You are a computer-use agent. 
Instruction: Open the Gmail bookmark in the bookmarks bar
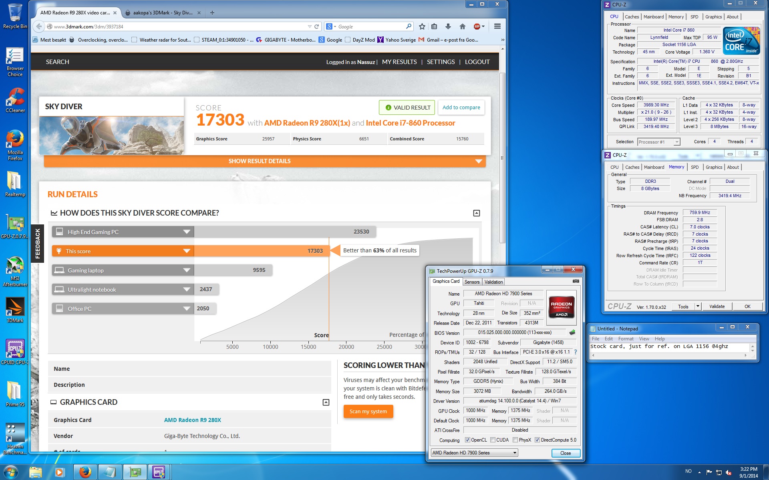click(448, 40)
